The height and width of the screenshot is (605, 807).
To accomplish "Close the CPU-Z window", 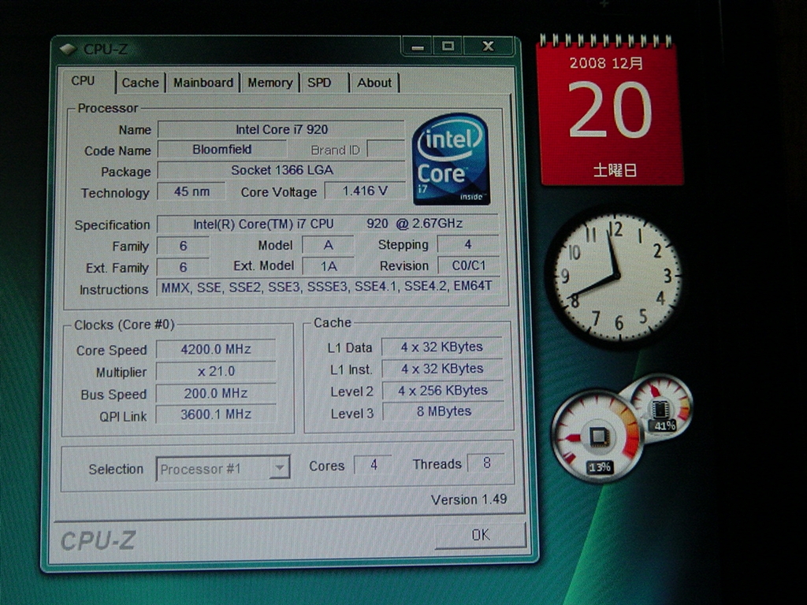I will point(489,46).
